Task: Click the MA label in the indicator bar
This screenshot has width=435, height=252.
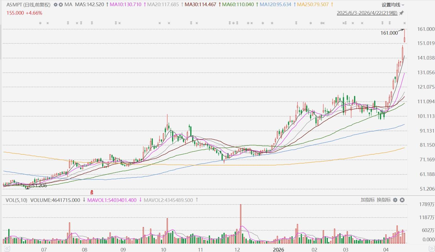Action: click(x=69, y=4)
